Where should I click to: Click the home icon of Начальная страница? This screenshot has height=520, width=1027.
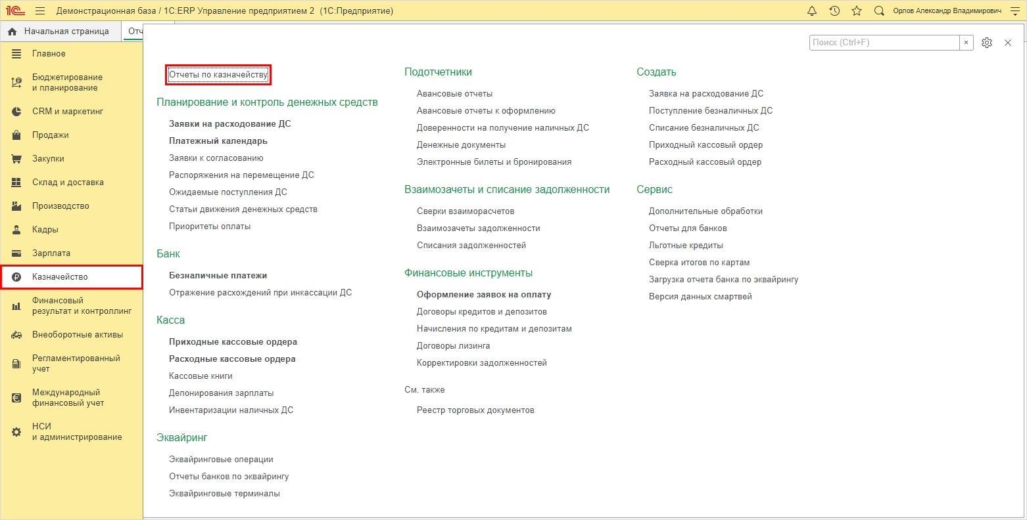coord(12,32)
